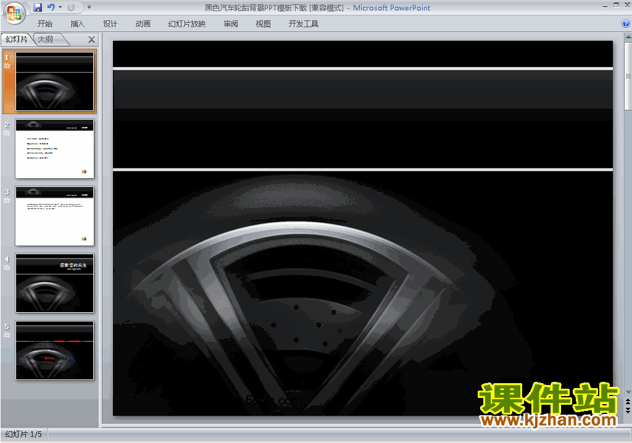Image resolution: width=632 pixels, height=443 pixels.
Task: Open the 开发工具 ribbon tab
Action: pos(303,24)
